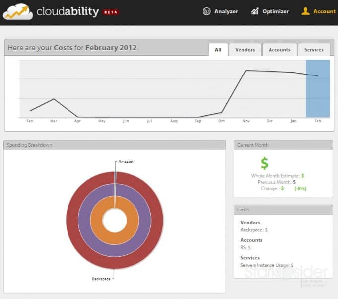Click the Account person icon
The width and height of the screenshot is (338, 299).
click(305, 11)
